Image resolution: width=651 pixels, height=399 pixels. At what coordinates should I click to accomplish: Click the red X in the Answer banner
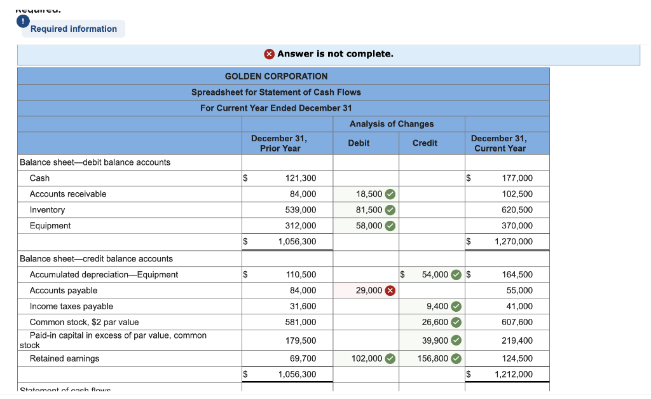click(x=270, y=54)
